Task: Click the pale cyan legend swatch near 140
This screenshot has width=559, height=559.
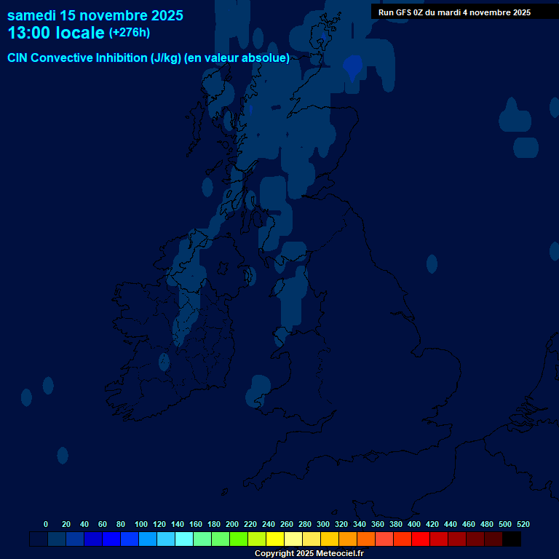Action: (x=184, y=539)
